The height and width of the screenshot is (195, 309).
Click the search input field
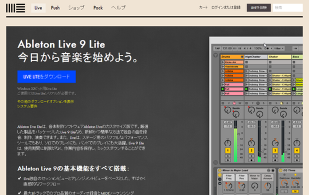[x=288, y=8]
